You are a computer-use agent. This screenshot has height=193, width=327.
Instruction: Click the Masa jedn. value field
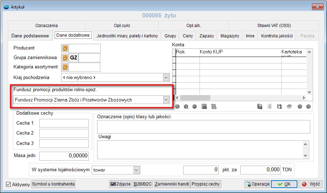pyautogui.click(x=64, y=156)
